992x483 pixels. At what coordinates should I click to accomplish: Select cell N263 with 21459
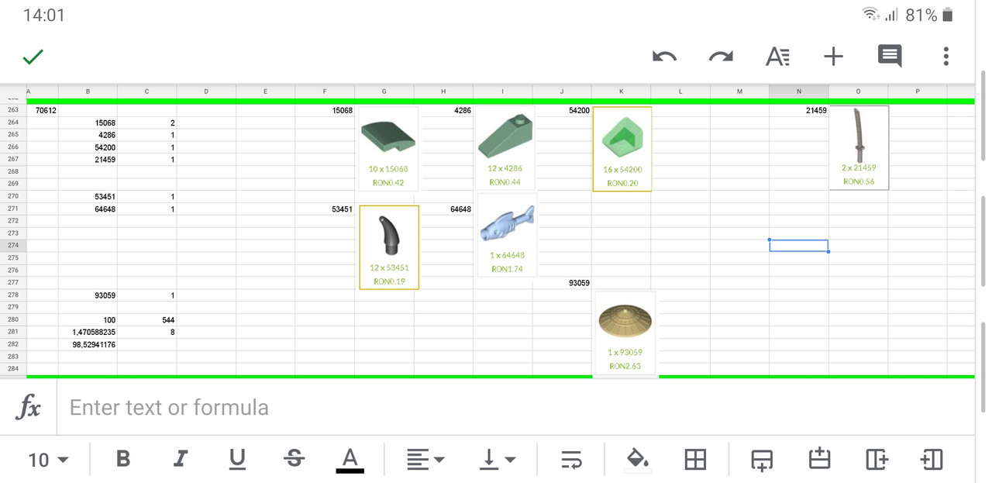[799, 110]
